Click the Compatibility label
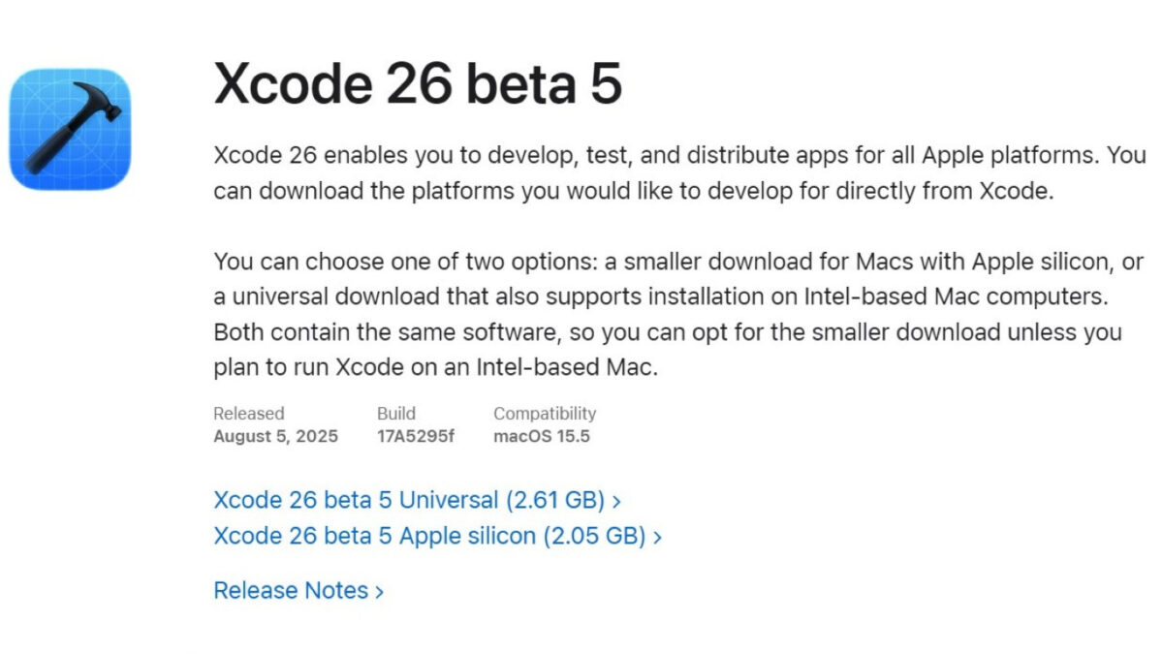This screenshot has width=1163, height=654. point(545,413)
